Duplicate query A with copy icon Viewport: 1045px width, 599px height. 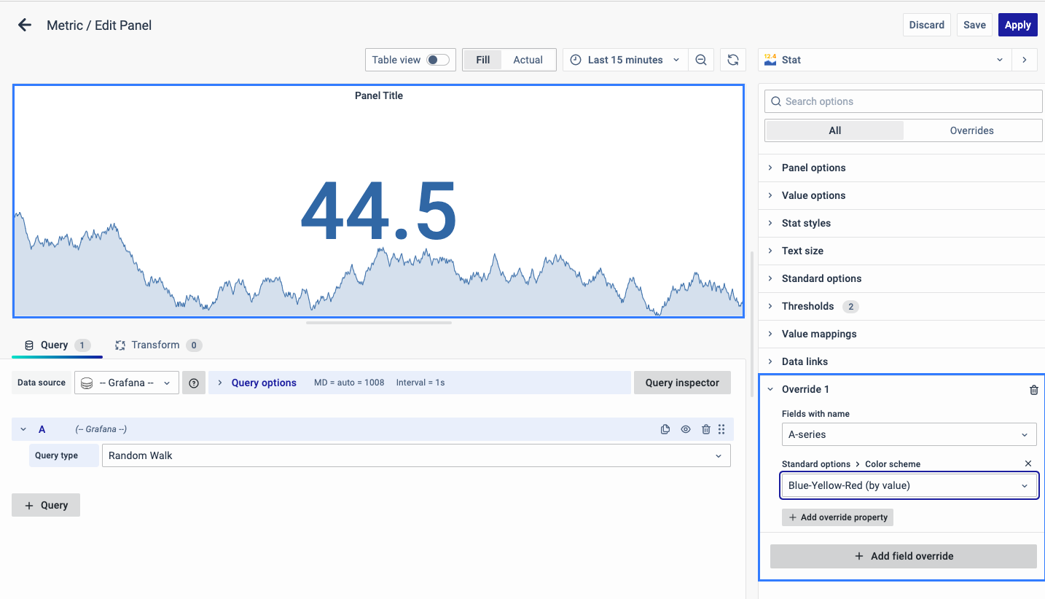pyautogui.click(x=665, y=429)
